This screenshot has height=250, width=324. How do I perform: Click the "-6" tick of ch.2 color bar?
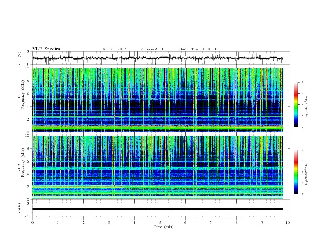(301, 183)
